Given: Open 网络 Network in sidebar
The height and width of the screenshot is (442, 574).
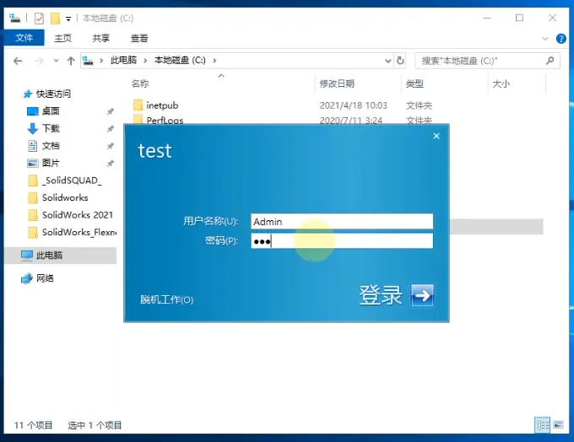Looking at the screenshot, I should [x=45, y=278].
